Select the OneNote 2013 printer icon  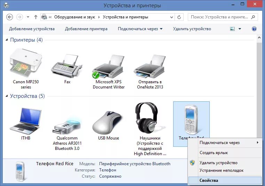point(150,66)
